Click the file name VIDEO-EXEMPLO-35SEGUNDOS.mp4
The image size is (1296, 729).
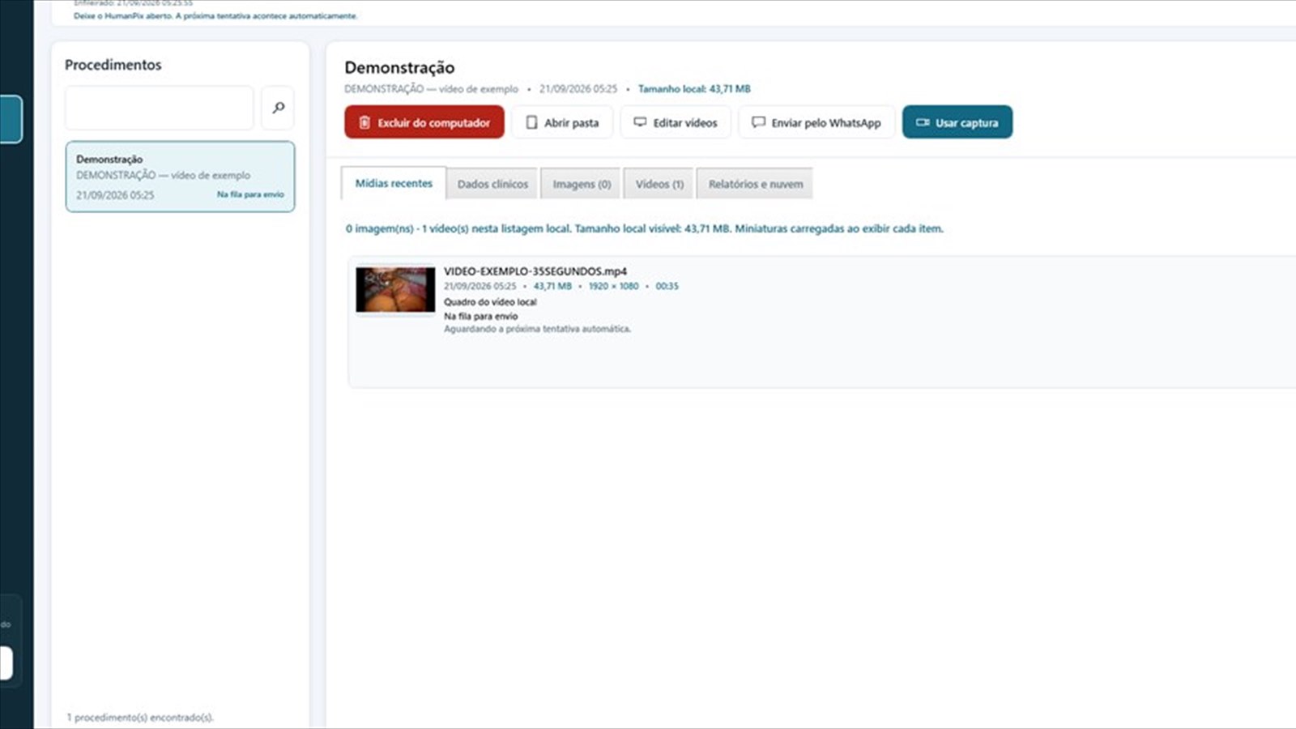(x=535, y=271)
